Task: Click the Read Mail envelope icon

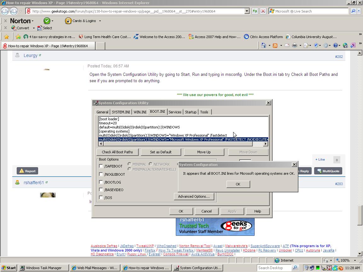Action: [287, 46]
